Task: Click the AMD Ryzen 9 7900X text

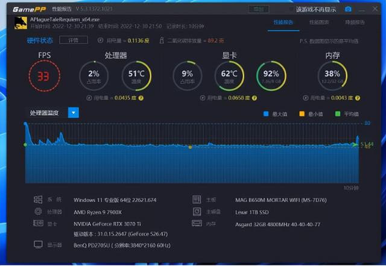Action: [x=98, y=212]
